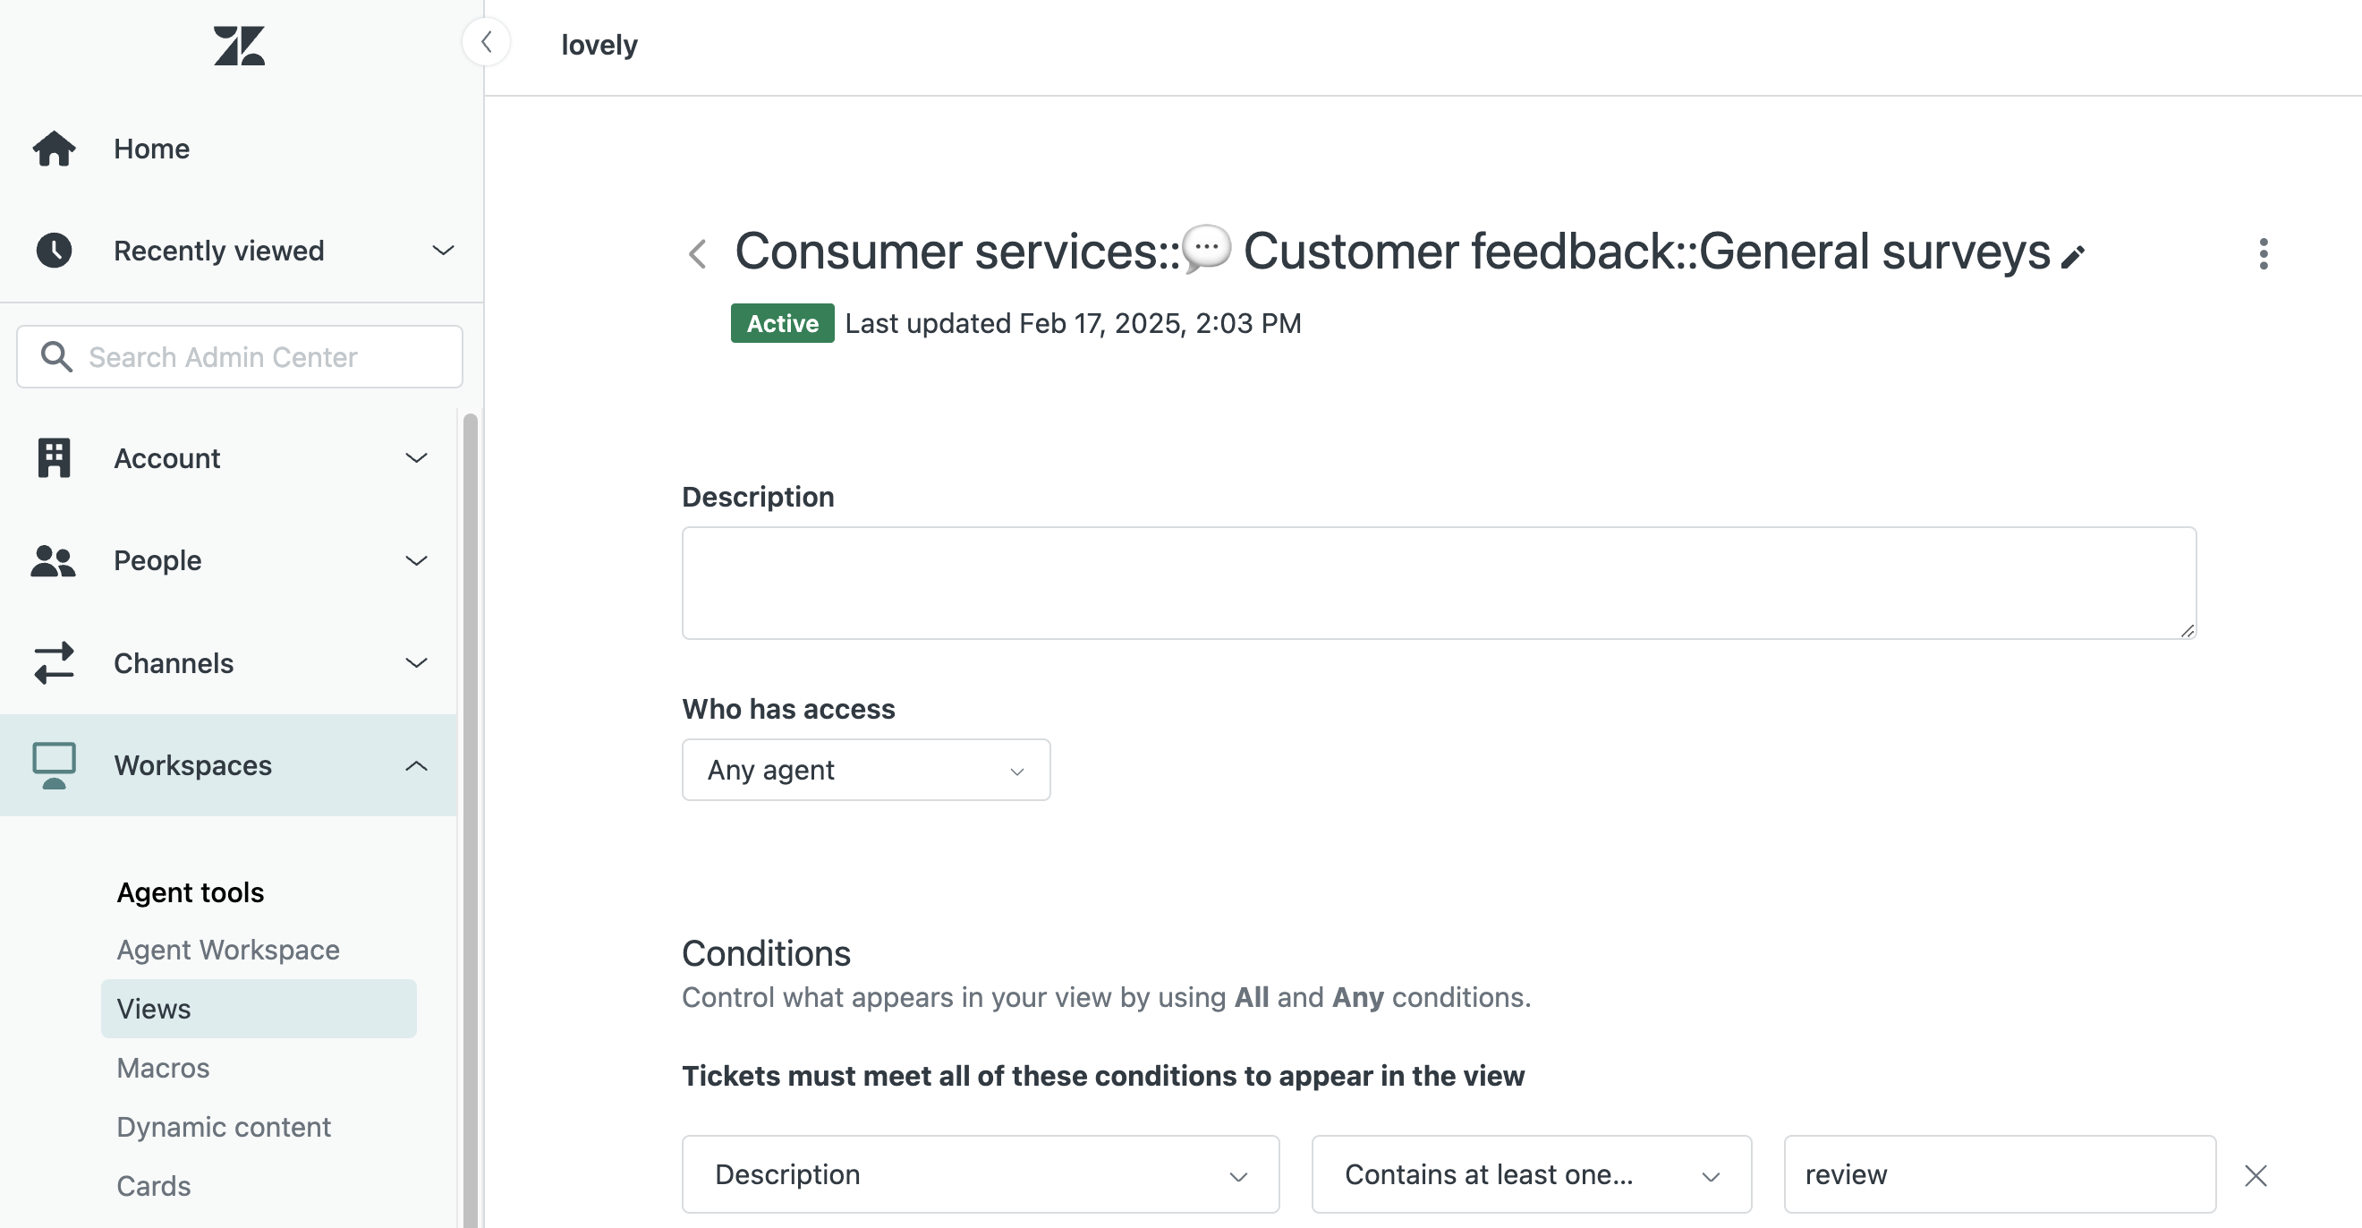Click the Search Admin Center field
This screenshot has width=2362, height=1228.
[x=239, y=357]
